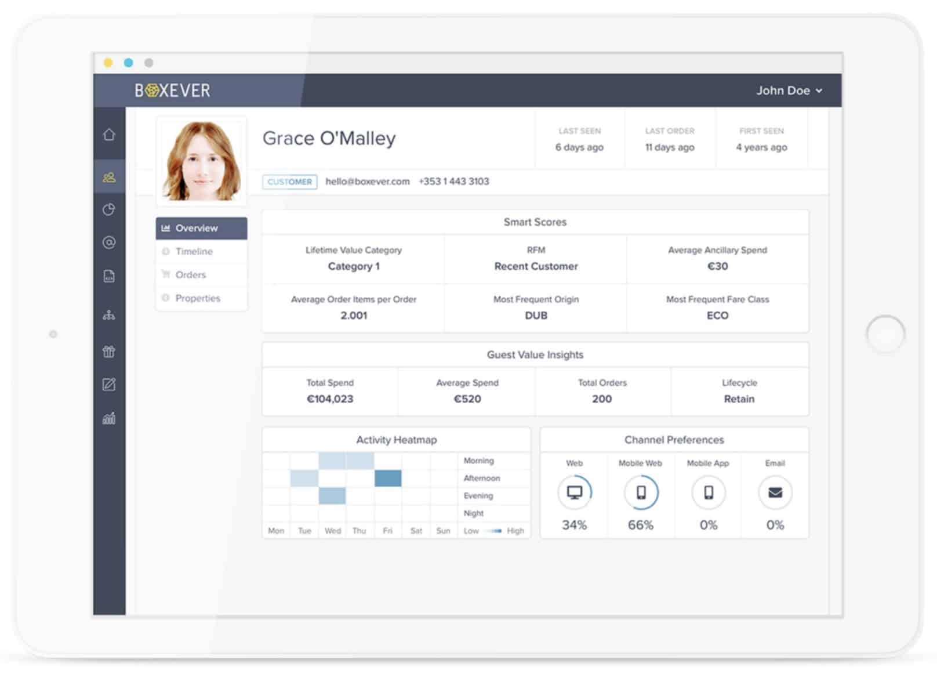Click the +353 1 443 3103 phone number
This screenshot has width=937, height=674.
coord(454,182)
